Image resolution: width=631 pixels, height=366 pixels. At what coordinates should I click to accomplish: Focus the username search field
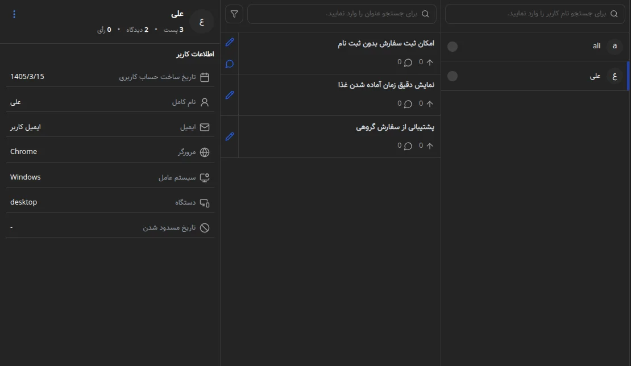coord(535,14)
